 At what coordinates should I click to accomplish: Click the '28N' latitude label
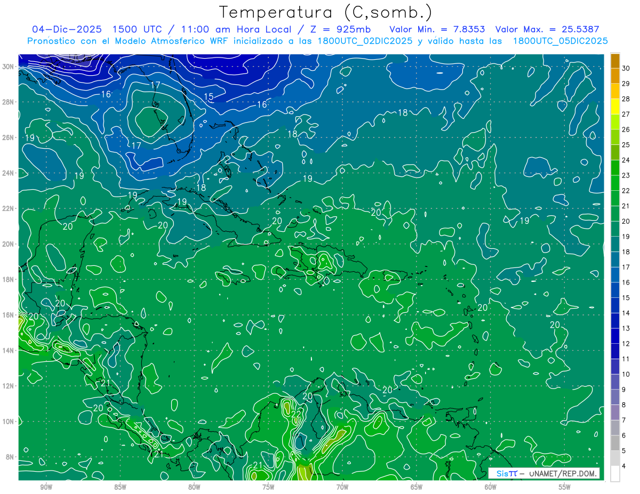tap(9, 102)
